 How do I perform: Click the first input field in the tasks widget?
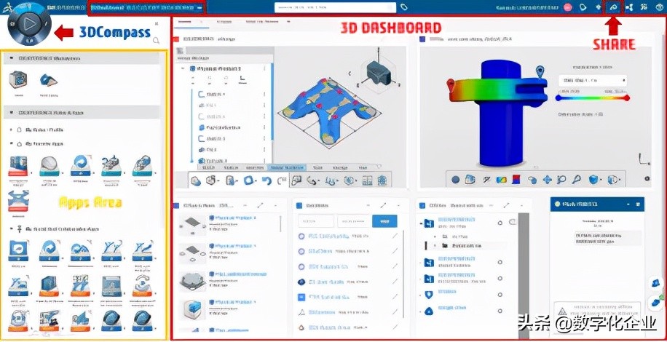tap(316, 221)
